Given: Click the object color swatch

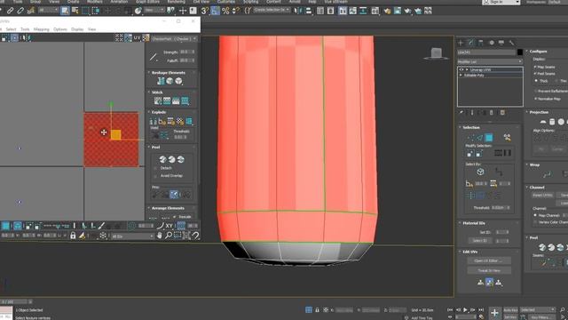Looking at the screenshot, I should click(520, 52).
